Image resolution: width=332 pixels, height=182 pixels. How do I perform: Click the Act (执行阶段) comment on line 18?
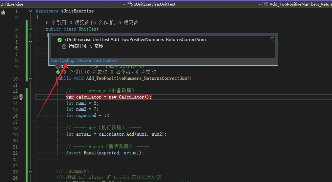pos(104,128)
